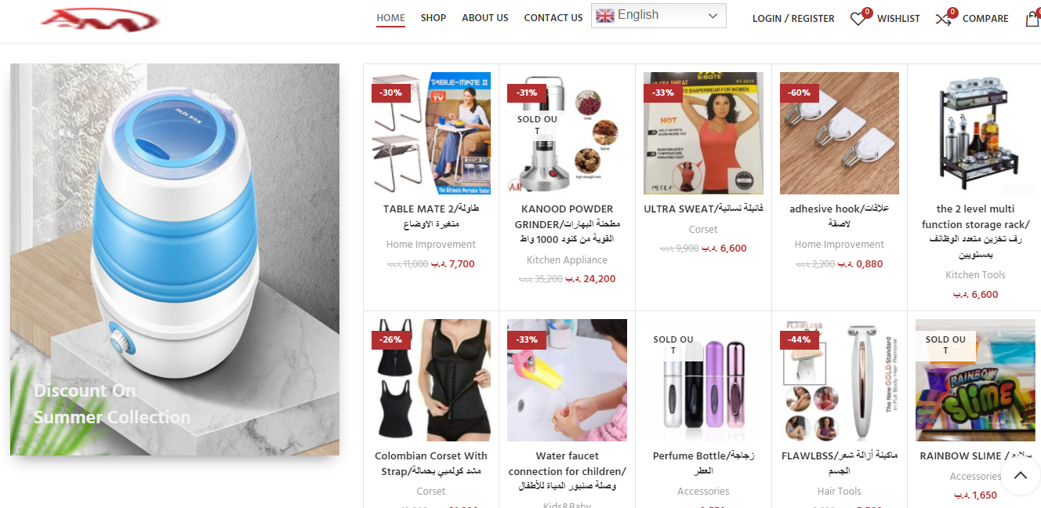Click the scroll-to-top arrow button
Image resolution: width=1041 pixels, height=508 pixels.
click(1020, 475)
